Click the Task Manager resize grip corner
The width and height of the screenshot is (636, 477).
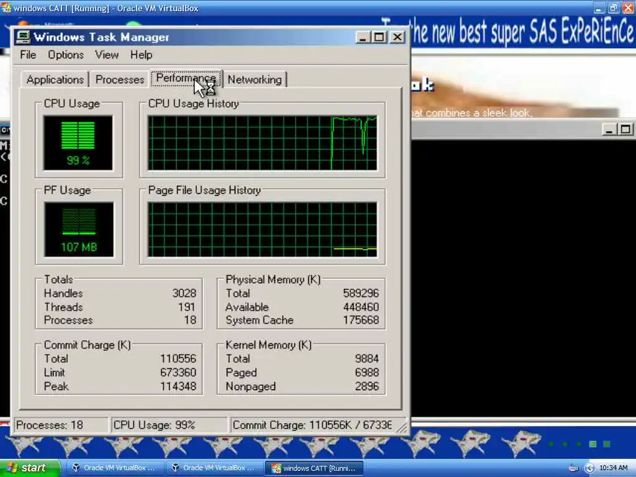pyautogui.click(x=402, y=428)
